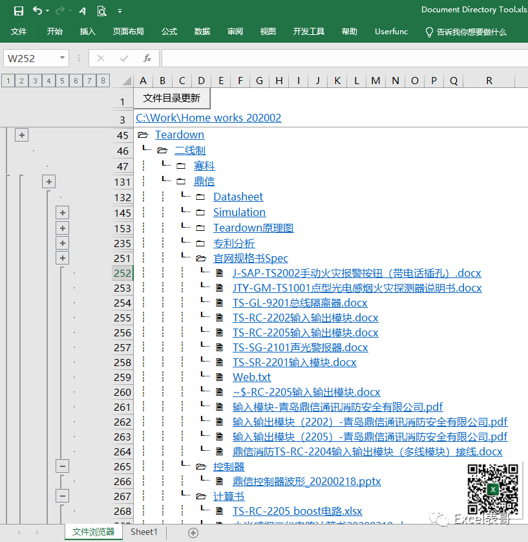Open TS-GL-9201总线隔离器.docx link
This screenshot has height=542, width=528.
point(300,303)
